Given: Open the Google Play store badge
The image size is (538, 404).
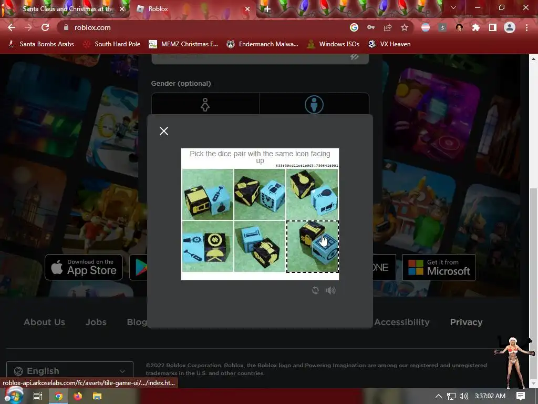Looking at the screenshot, I should (x=139, y=267).
